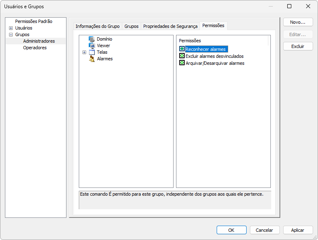Open the Propriedades de Segurança tab
This screenshot has height=240, width=318.
170,26
